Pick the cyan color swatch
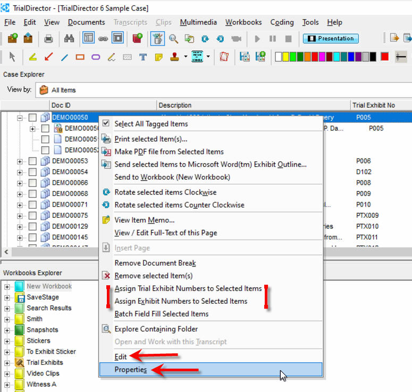The height and width of the screenshot is (392, 412). coord(337,57)
